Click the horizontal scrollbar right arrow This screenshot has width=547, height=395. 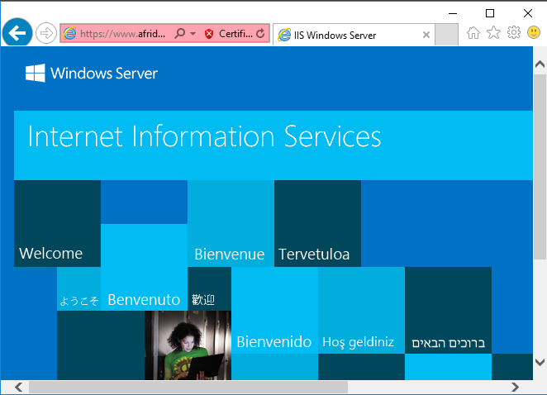tap(515, 387)
